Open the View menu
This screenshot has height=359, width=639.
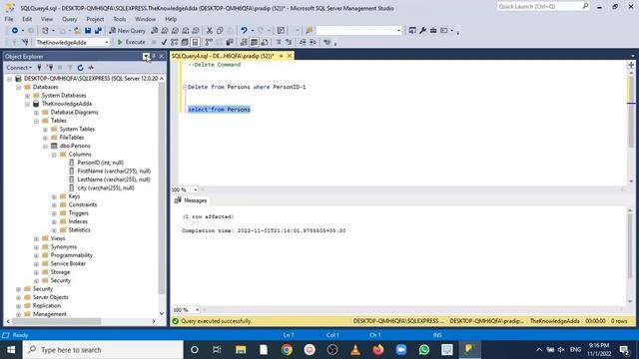47,19
